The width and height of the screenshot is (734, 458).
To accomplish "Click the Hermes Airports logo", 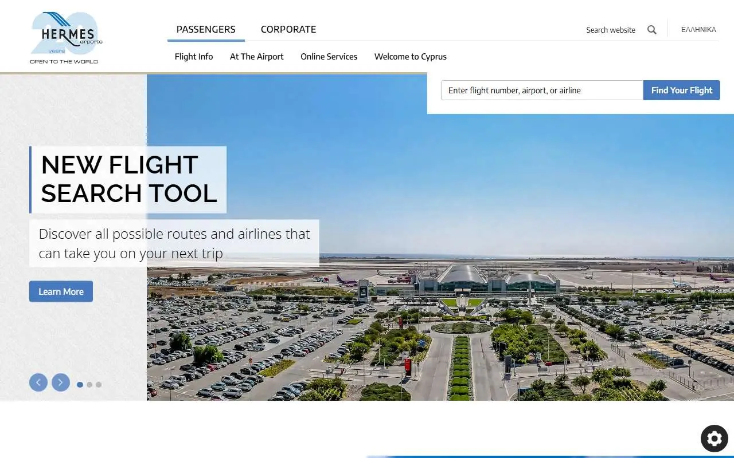I will pos(67,38).
